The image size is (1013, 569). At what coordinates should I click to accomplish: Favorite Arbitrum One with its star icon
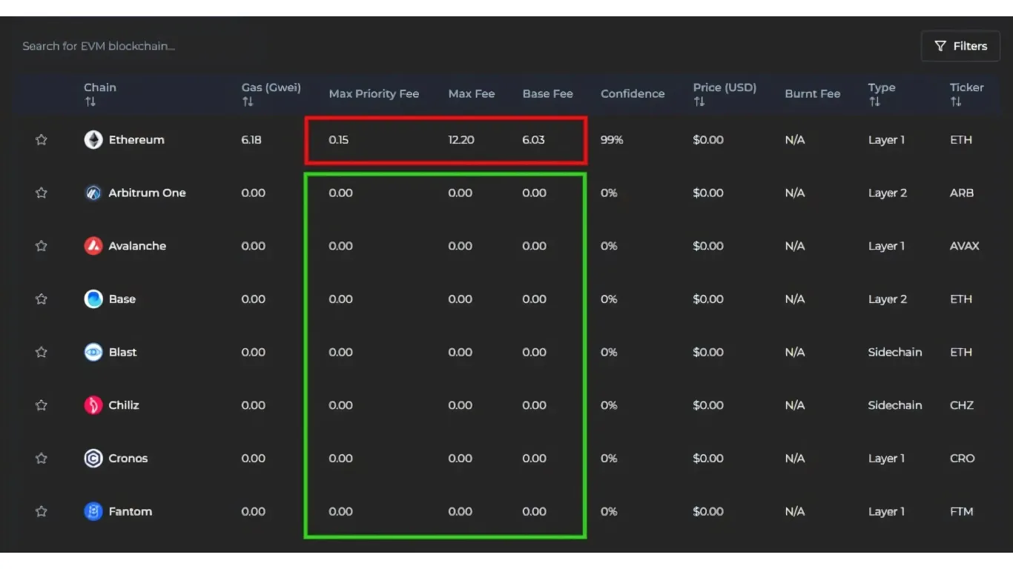[x=42, y=193]
